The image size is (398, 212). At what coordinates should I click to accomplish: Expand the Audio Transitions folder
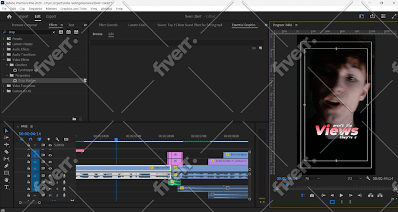4,54
